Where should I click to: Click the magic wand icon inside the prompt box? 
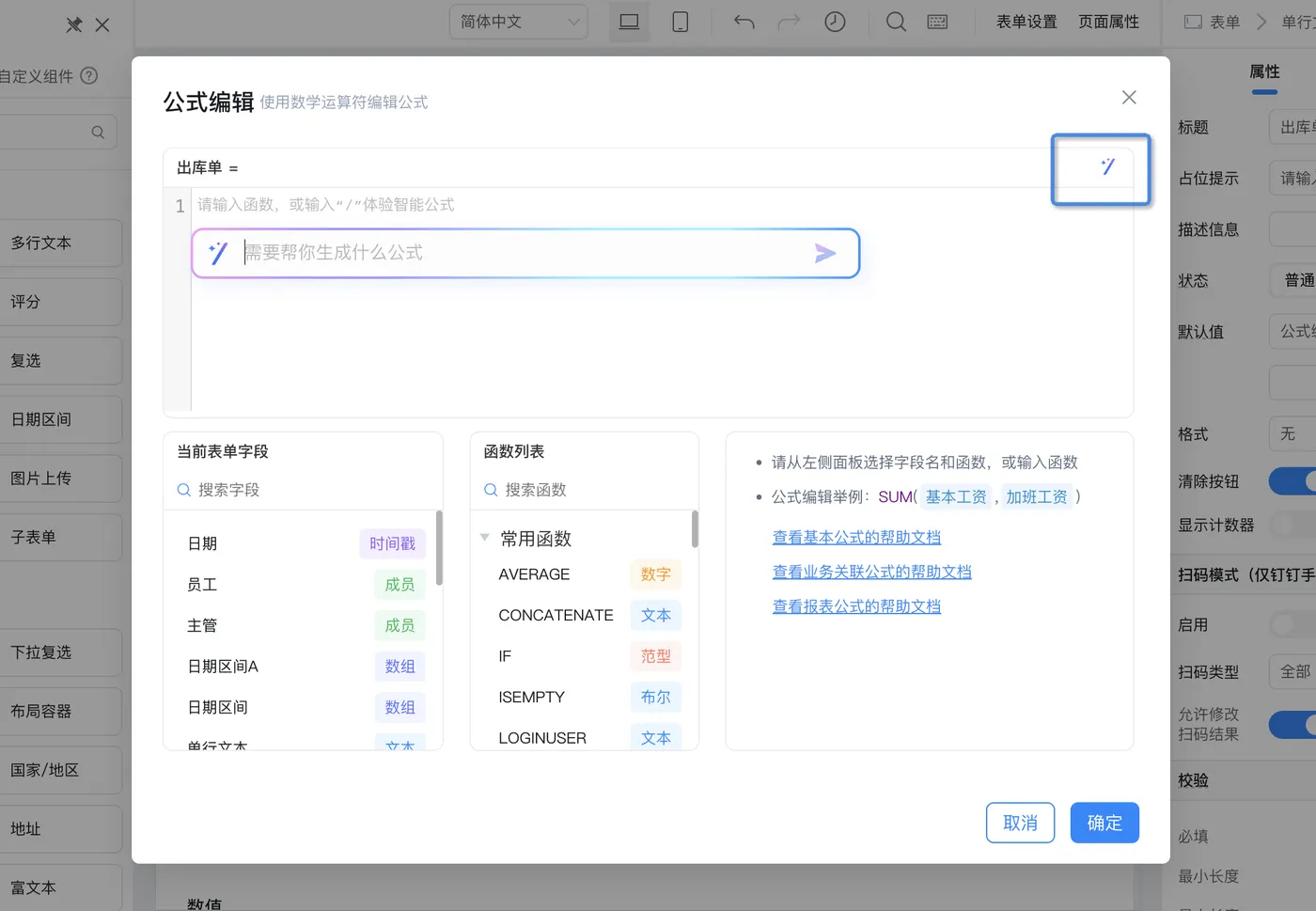(218, 252)
